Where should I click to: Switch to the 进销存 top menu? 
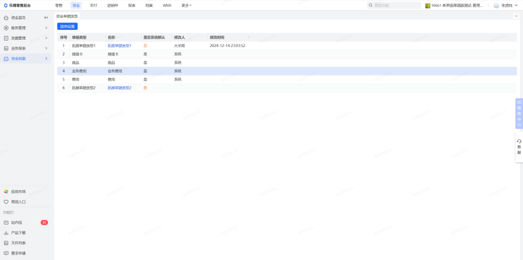(112, 5)
